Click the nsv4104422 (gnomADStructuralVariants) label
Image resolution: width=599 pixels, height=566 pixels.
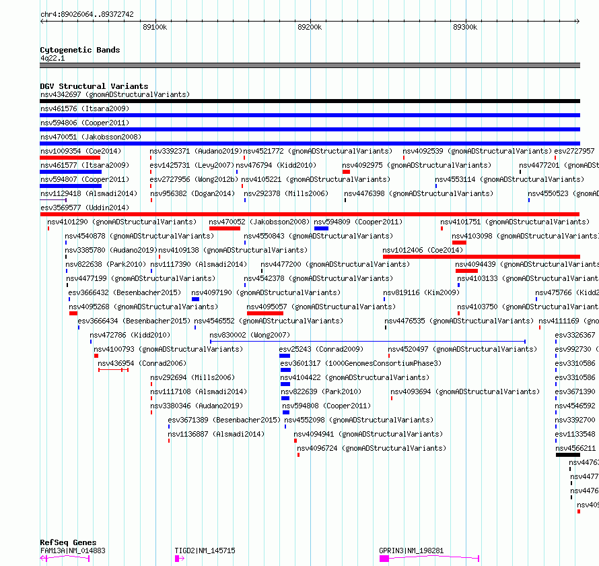pyautogui.click(x=355, y=377)
